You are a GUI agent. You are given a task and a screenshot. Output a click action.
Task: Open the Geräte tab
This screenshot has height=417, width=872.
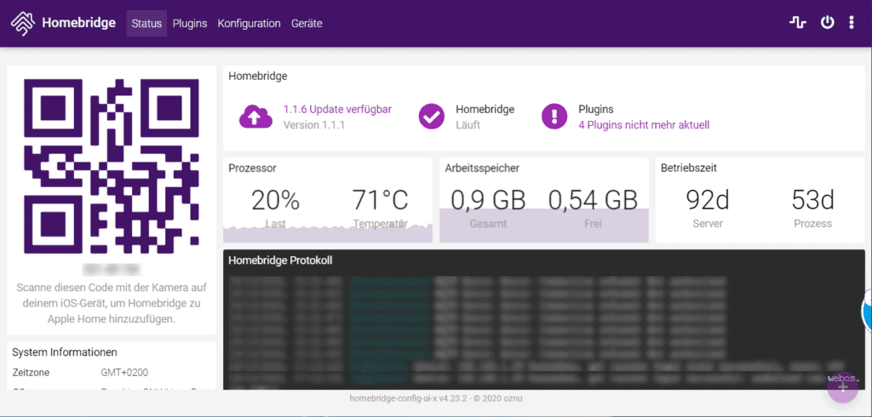pos(307,23)
